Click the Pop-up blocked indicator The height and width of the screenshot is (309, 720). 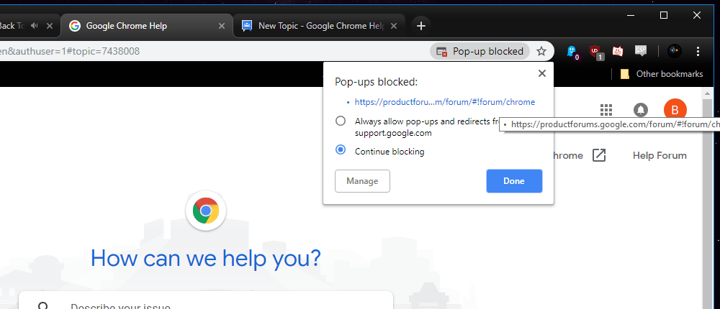[x=480, y=51]
